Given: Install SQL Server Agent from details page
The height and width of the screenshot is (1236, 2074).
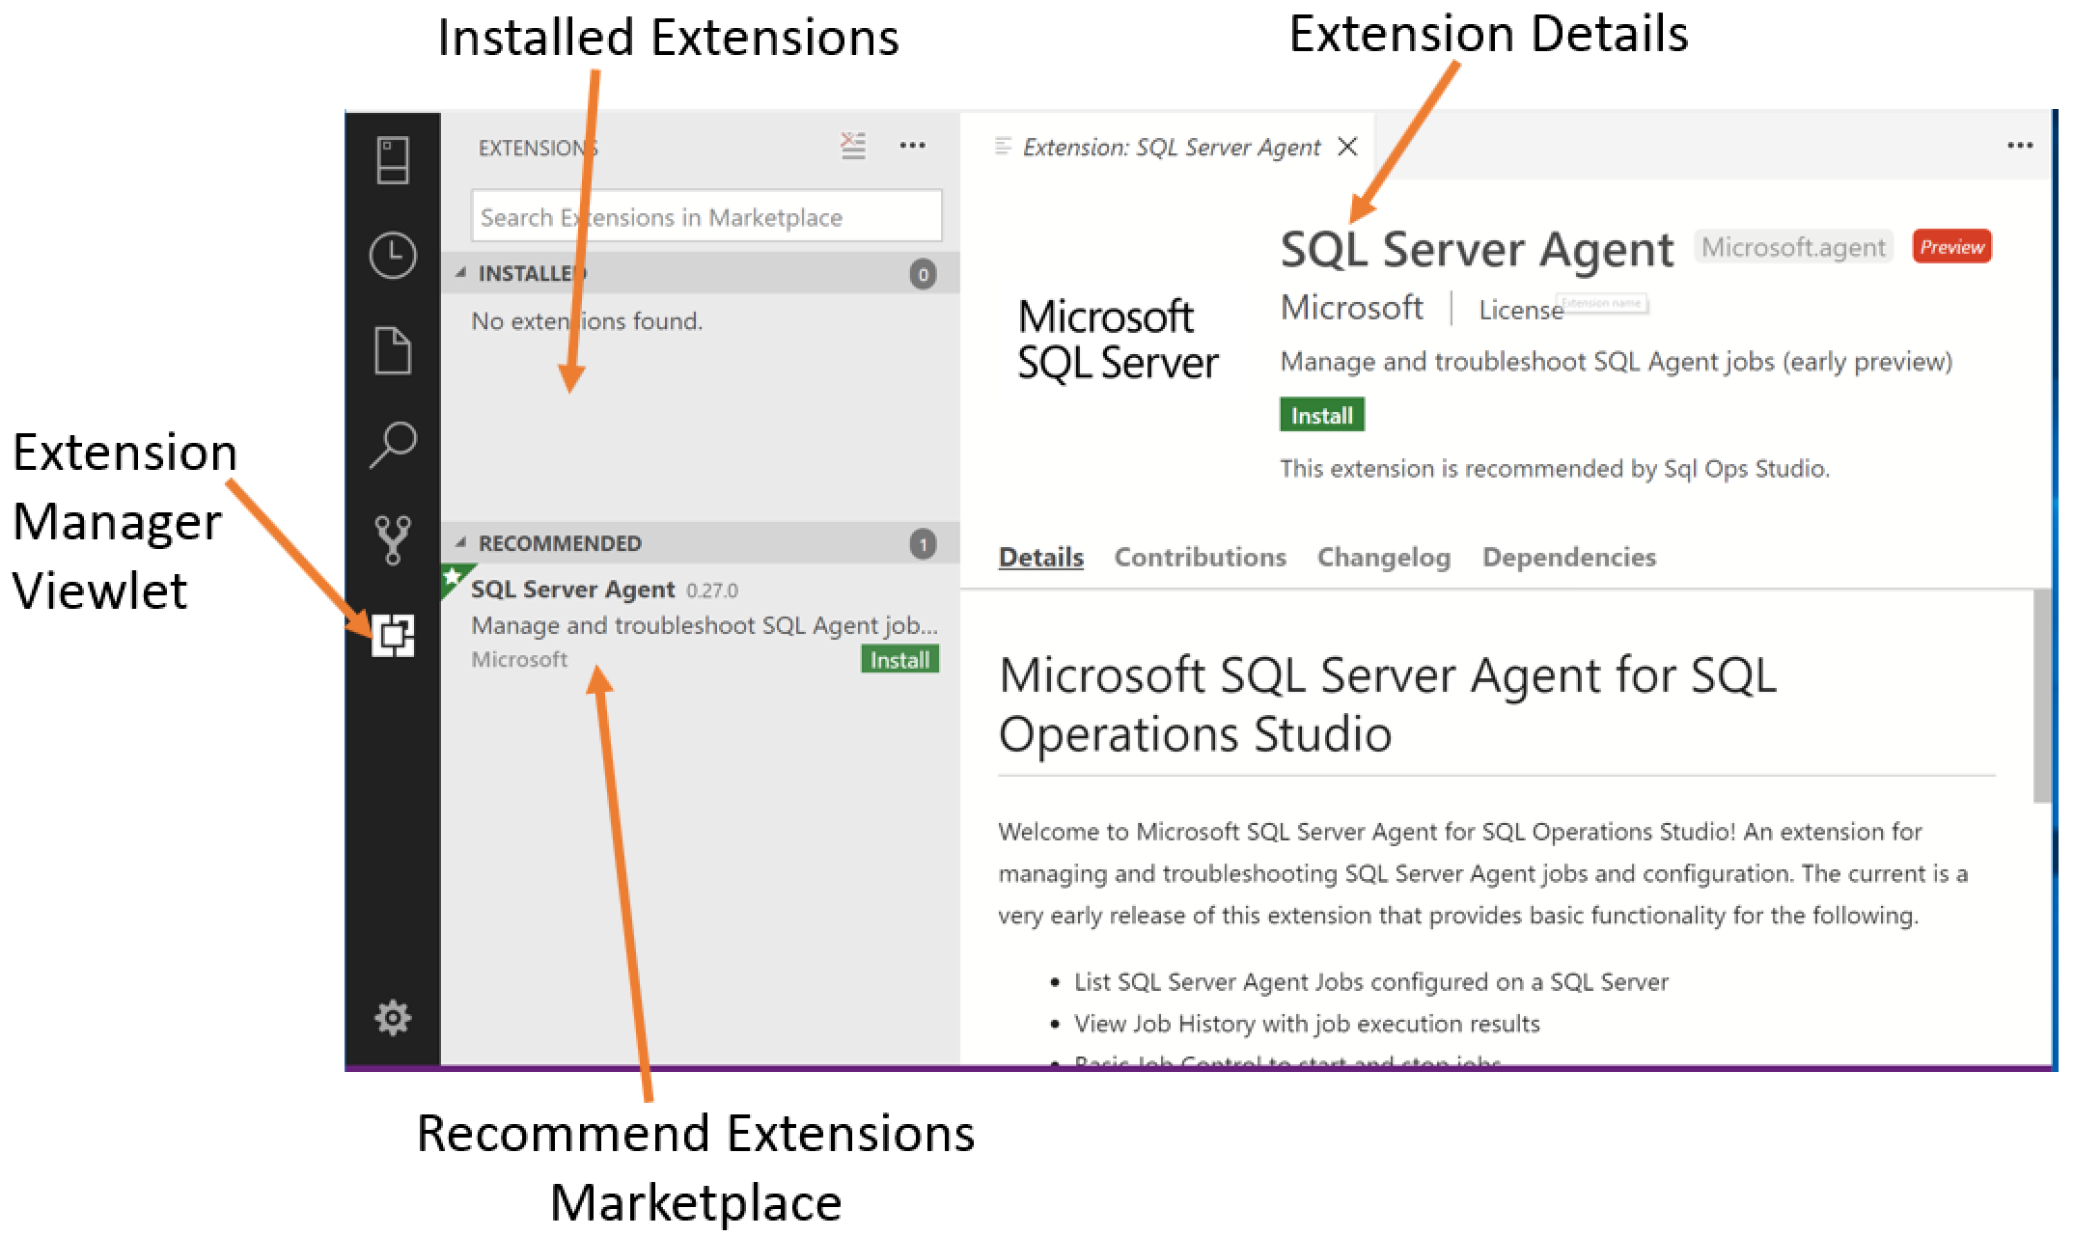Looking at the screenshot, I should click(1321, 415).
